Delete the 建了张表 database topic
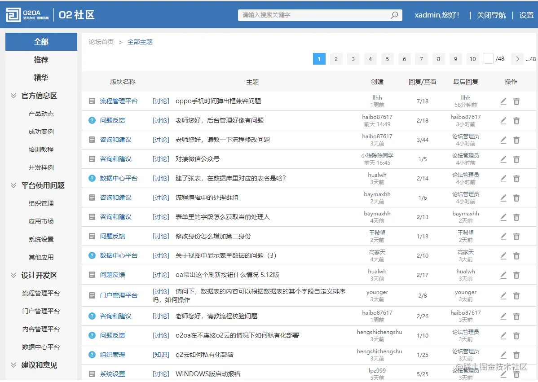This screenshot has width=538, height=382. click(x=516, y=178)
